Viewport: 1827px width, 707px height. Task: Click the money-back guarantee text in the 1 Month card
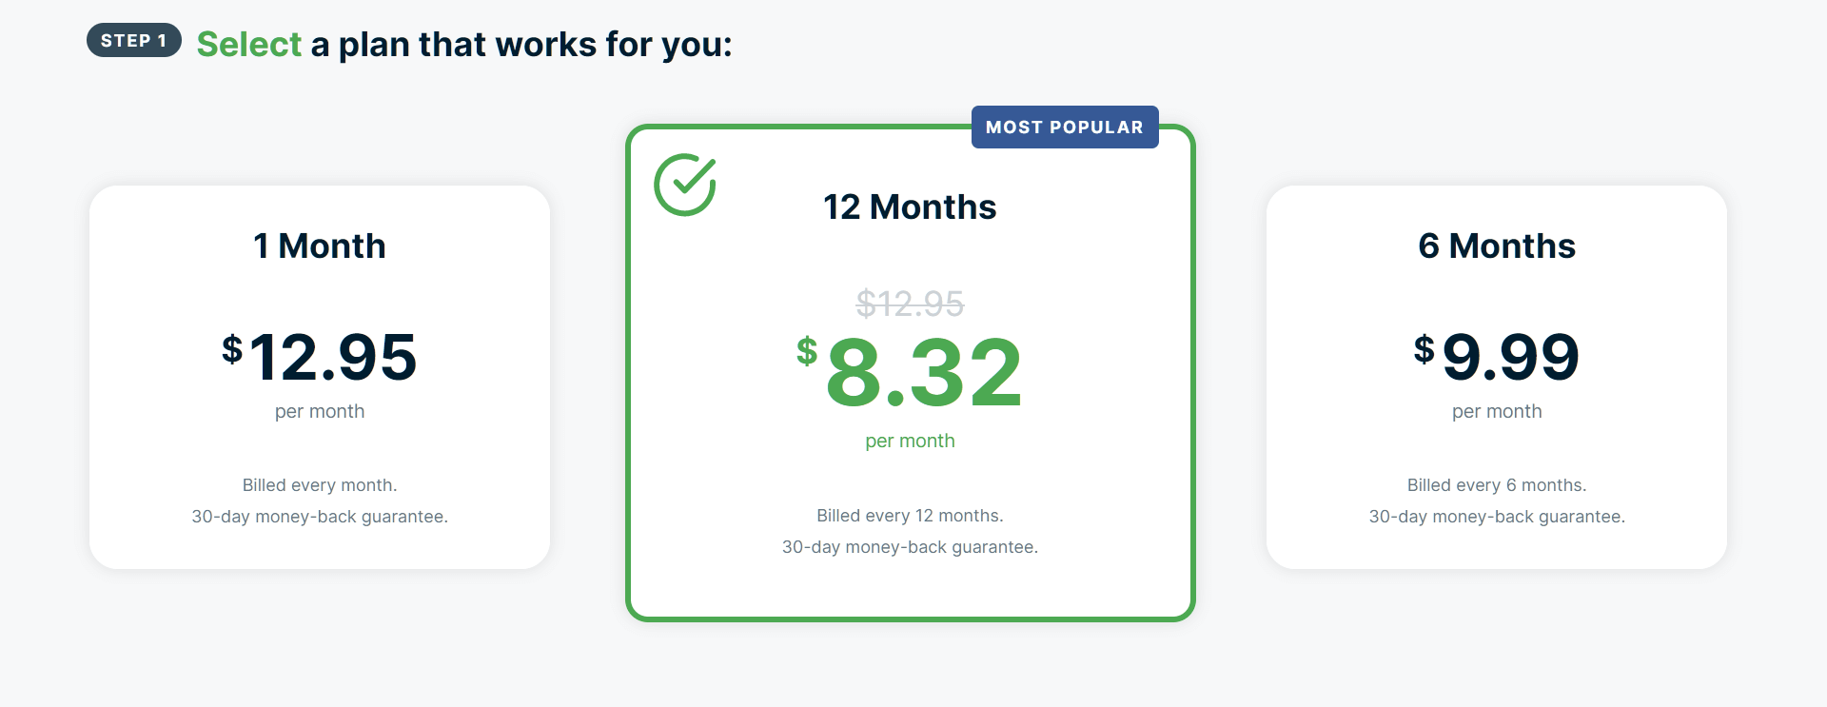(320, 517)
